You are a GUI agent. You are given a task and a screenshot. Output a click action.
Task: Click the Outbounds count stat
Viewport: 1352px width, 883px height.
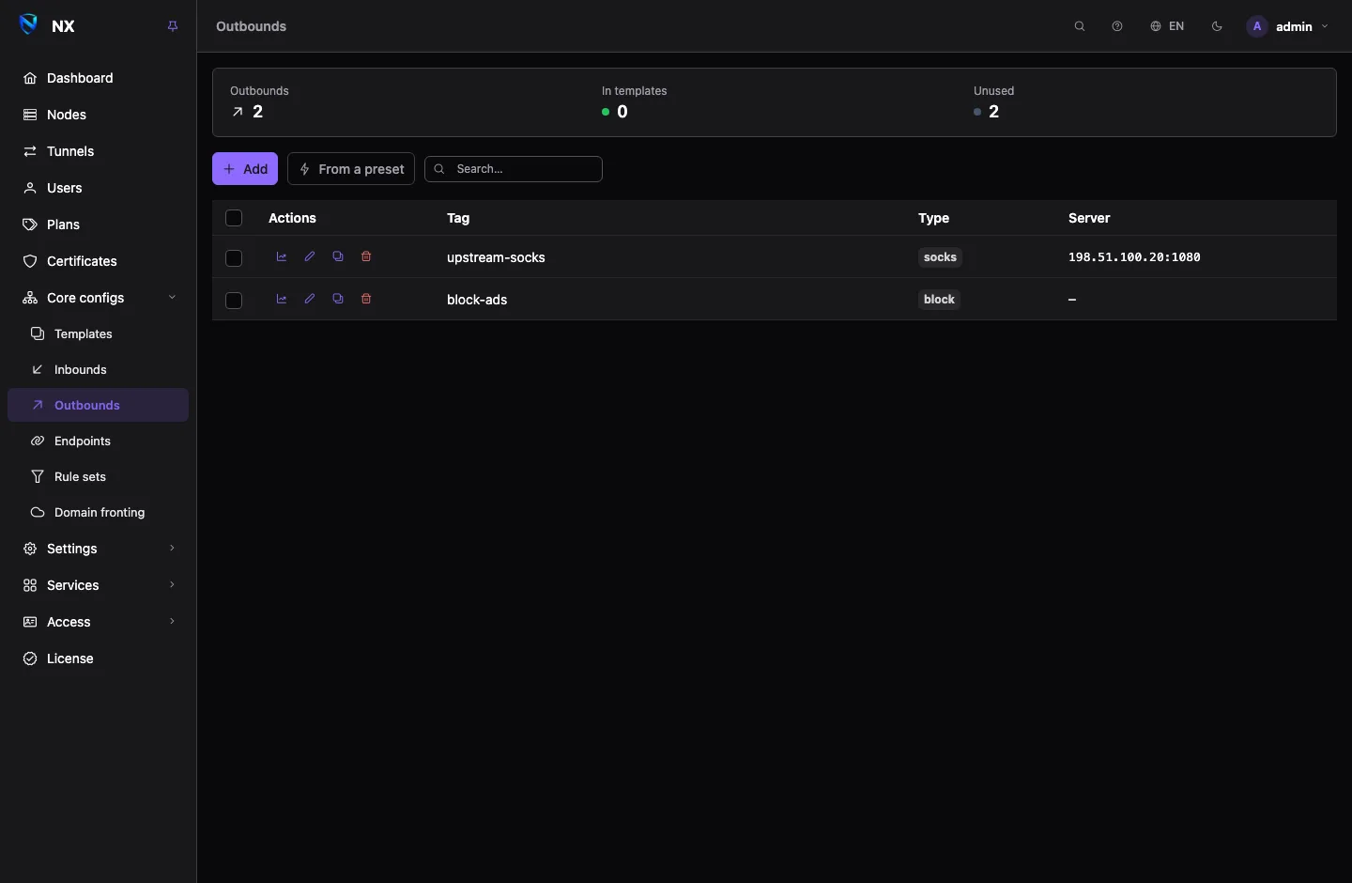[x=259, y=102]
